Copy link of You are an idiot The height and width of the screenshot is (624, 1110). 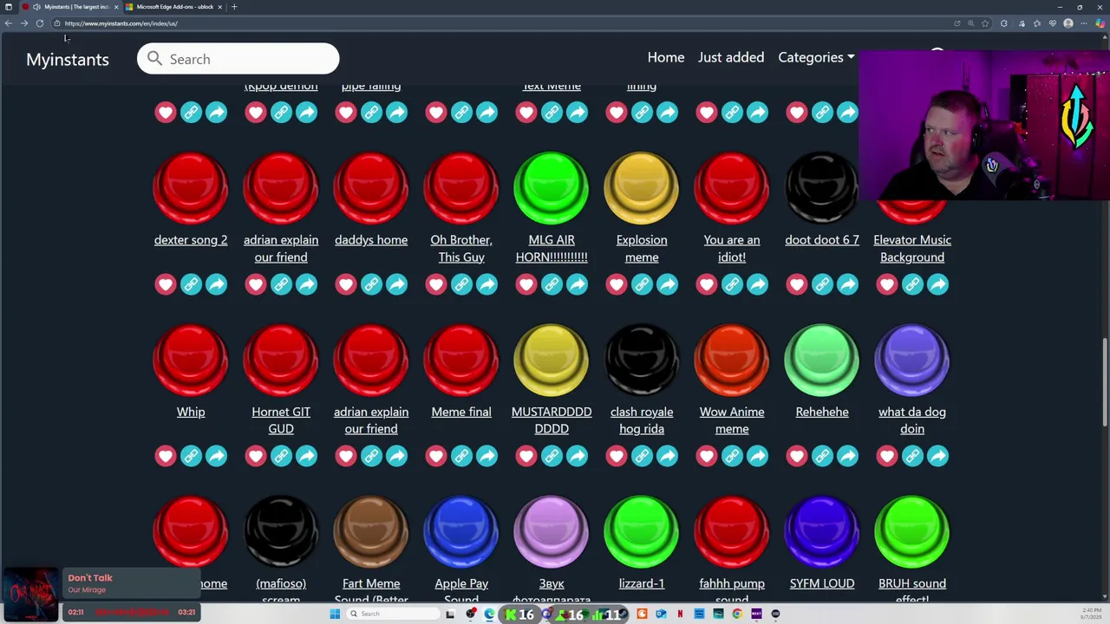pyautogui.click(x=732, y=284)
